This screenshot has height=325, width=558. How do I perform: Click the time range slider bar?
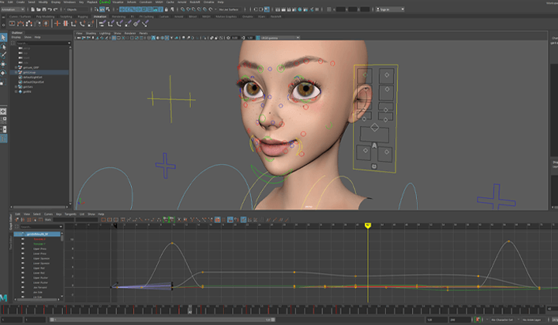[162, 320]
